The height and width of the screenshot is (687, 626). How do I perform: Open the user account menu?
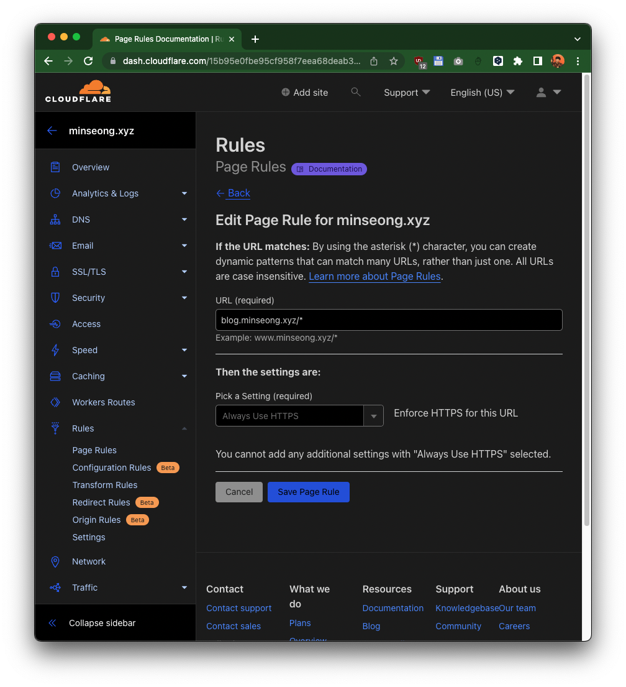click(548, 92)
